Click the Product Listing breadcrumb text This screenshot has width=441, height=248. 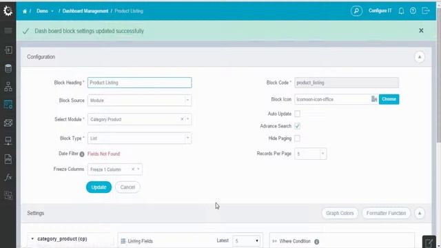[129, 11]
